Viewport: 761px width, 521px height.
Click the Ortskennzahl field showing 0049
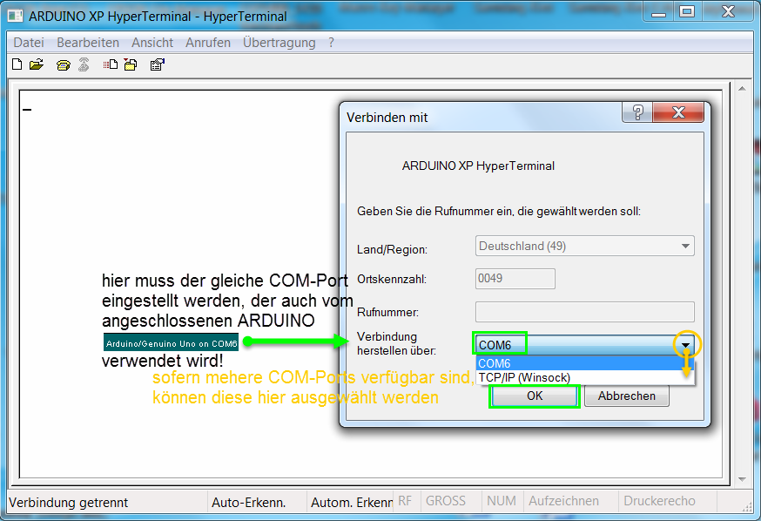[515, 279]
